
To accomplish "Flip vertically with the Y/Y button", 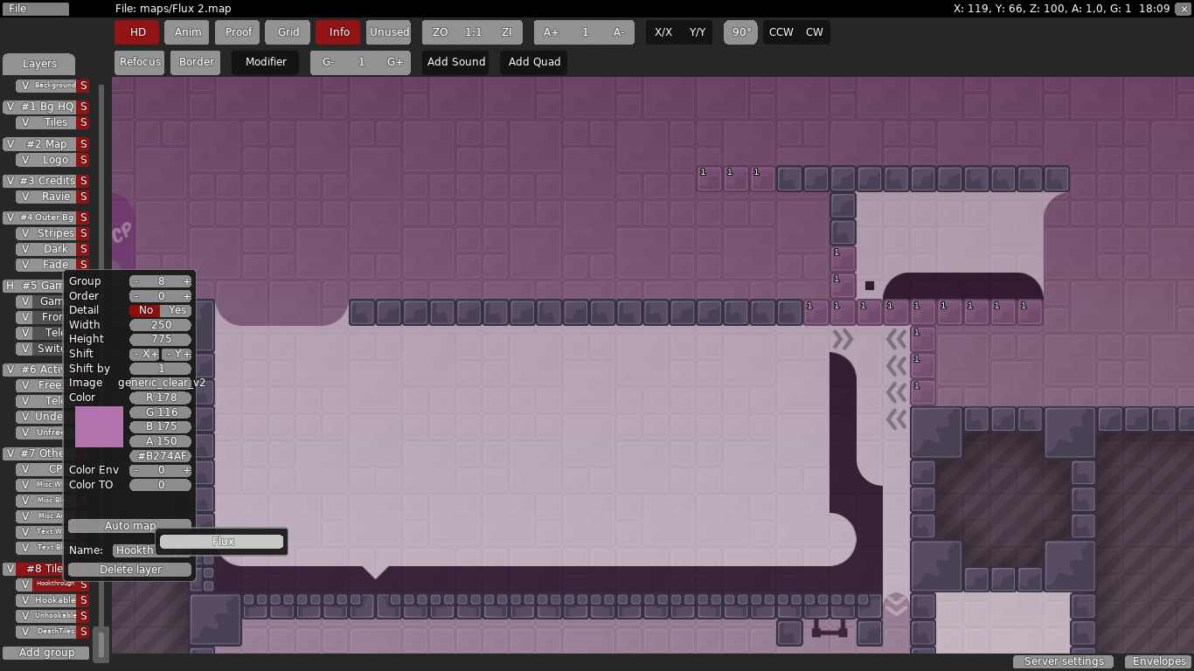I will point(697,32).
